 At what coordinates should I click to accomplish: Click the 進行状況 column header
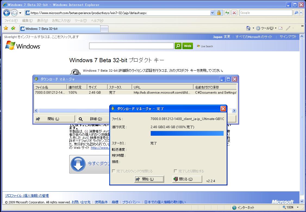(77, 87)
